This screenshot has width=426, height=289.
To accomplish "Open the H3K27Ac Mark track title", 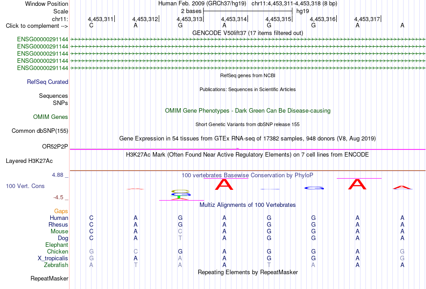I will [x=248, y=155].
